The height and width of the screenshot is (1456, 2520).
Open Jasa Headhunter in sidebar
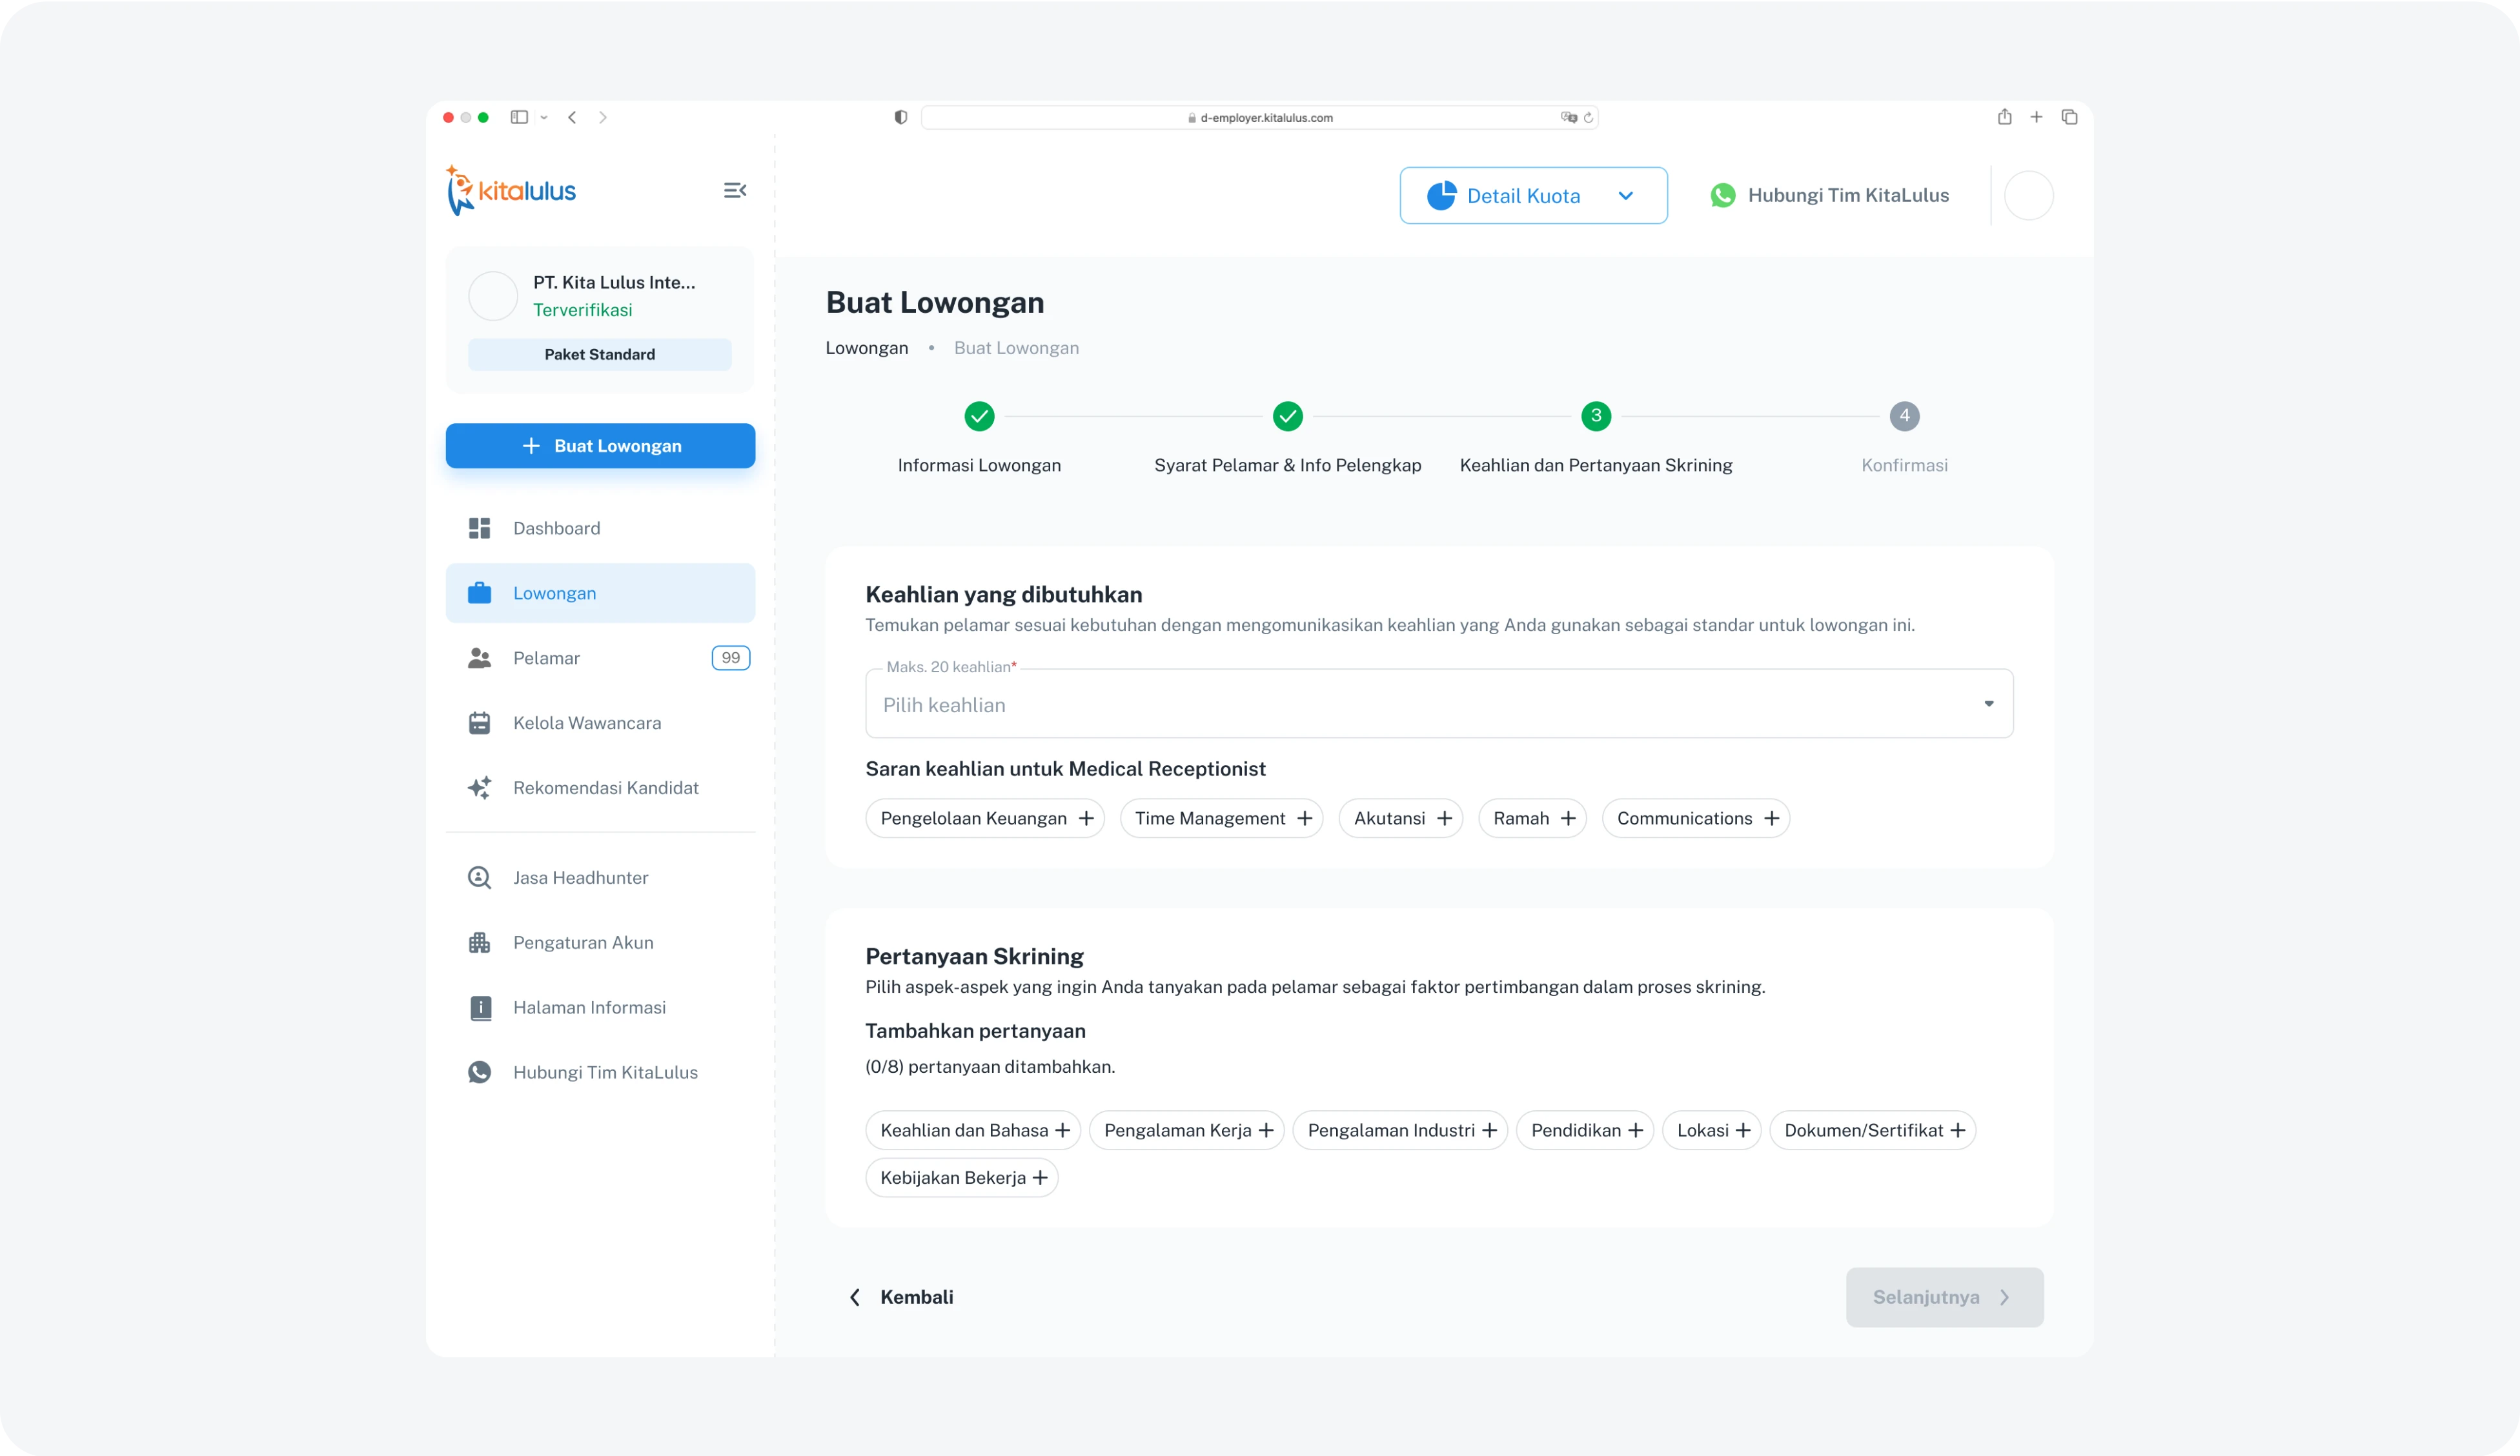click(x=580, y=877)
